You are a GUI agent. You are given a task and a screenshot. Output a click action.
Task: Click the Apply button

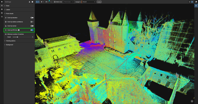pyautogui.click(x=99, y=2)
